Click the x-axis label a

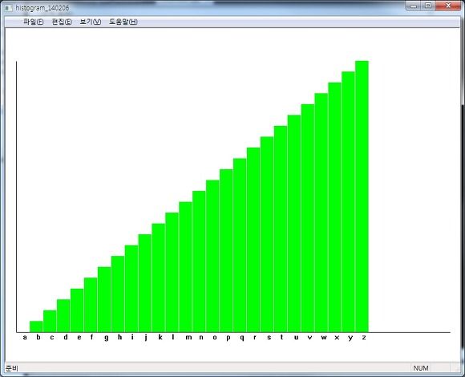coord(25,337)
